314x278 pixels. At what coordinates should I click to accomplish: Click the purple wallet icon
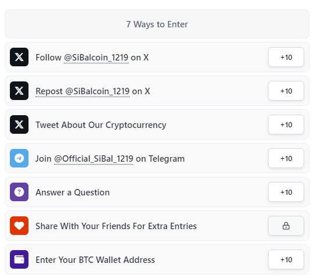point(19,259)
